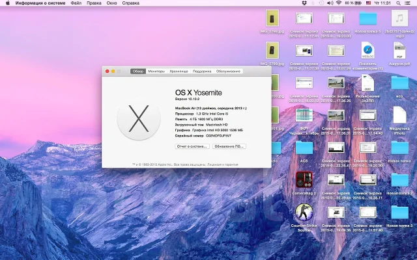The height and width of the screenshot is (260, 417).
Task: Click the Bluetooth status icon
Action: click(x=313, y=3)
